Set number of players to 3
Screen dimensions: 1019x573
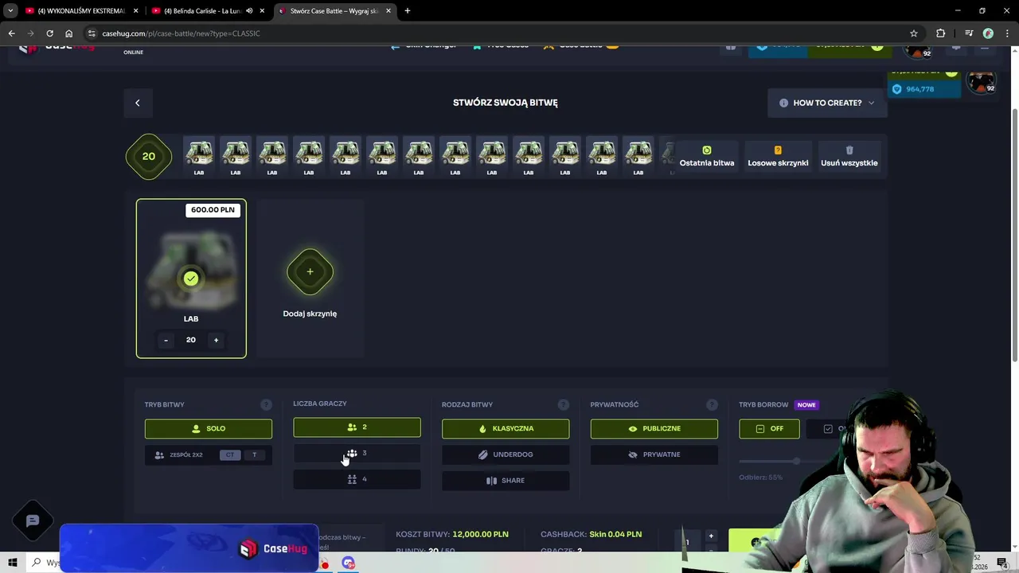pyautogui.click(x=357, y=454)
